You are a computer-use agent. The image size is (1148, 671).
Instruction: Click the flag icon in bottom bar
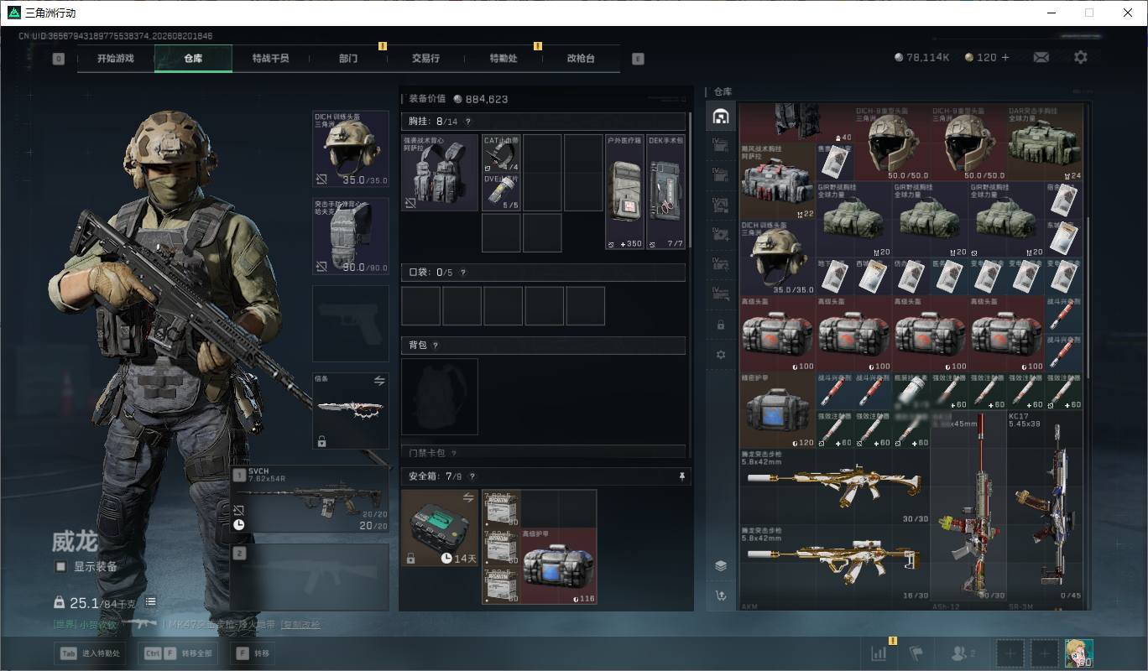(916, 653)
